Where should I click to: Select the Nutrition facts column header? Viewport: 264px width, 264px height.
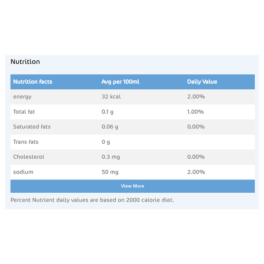33,82
